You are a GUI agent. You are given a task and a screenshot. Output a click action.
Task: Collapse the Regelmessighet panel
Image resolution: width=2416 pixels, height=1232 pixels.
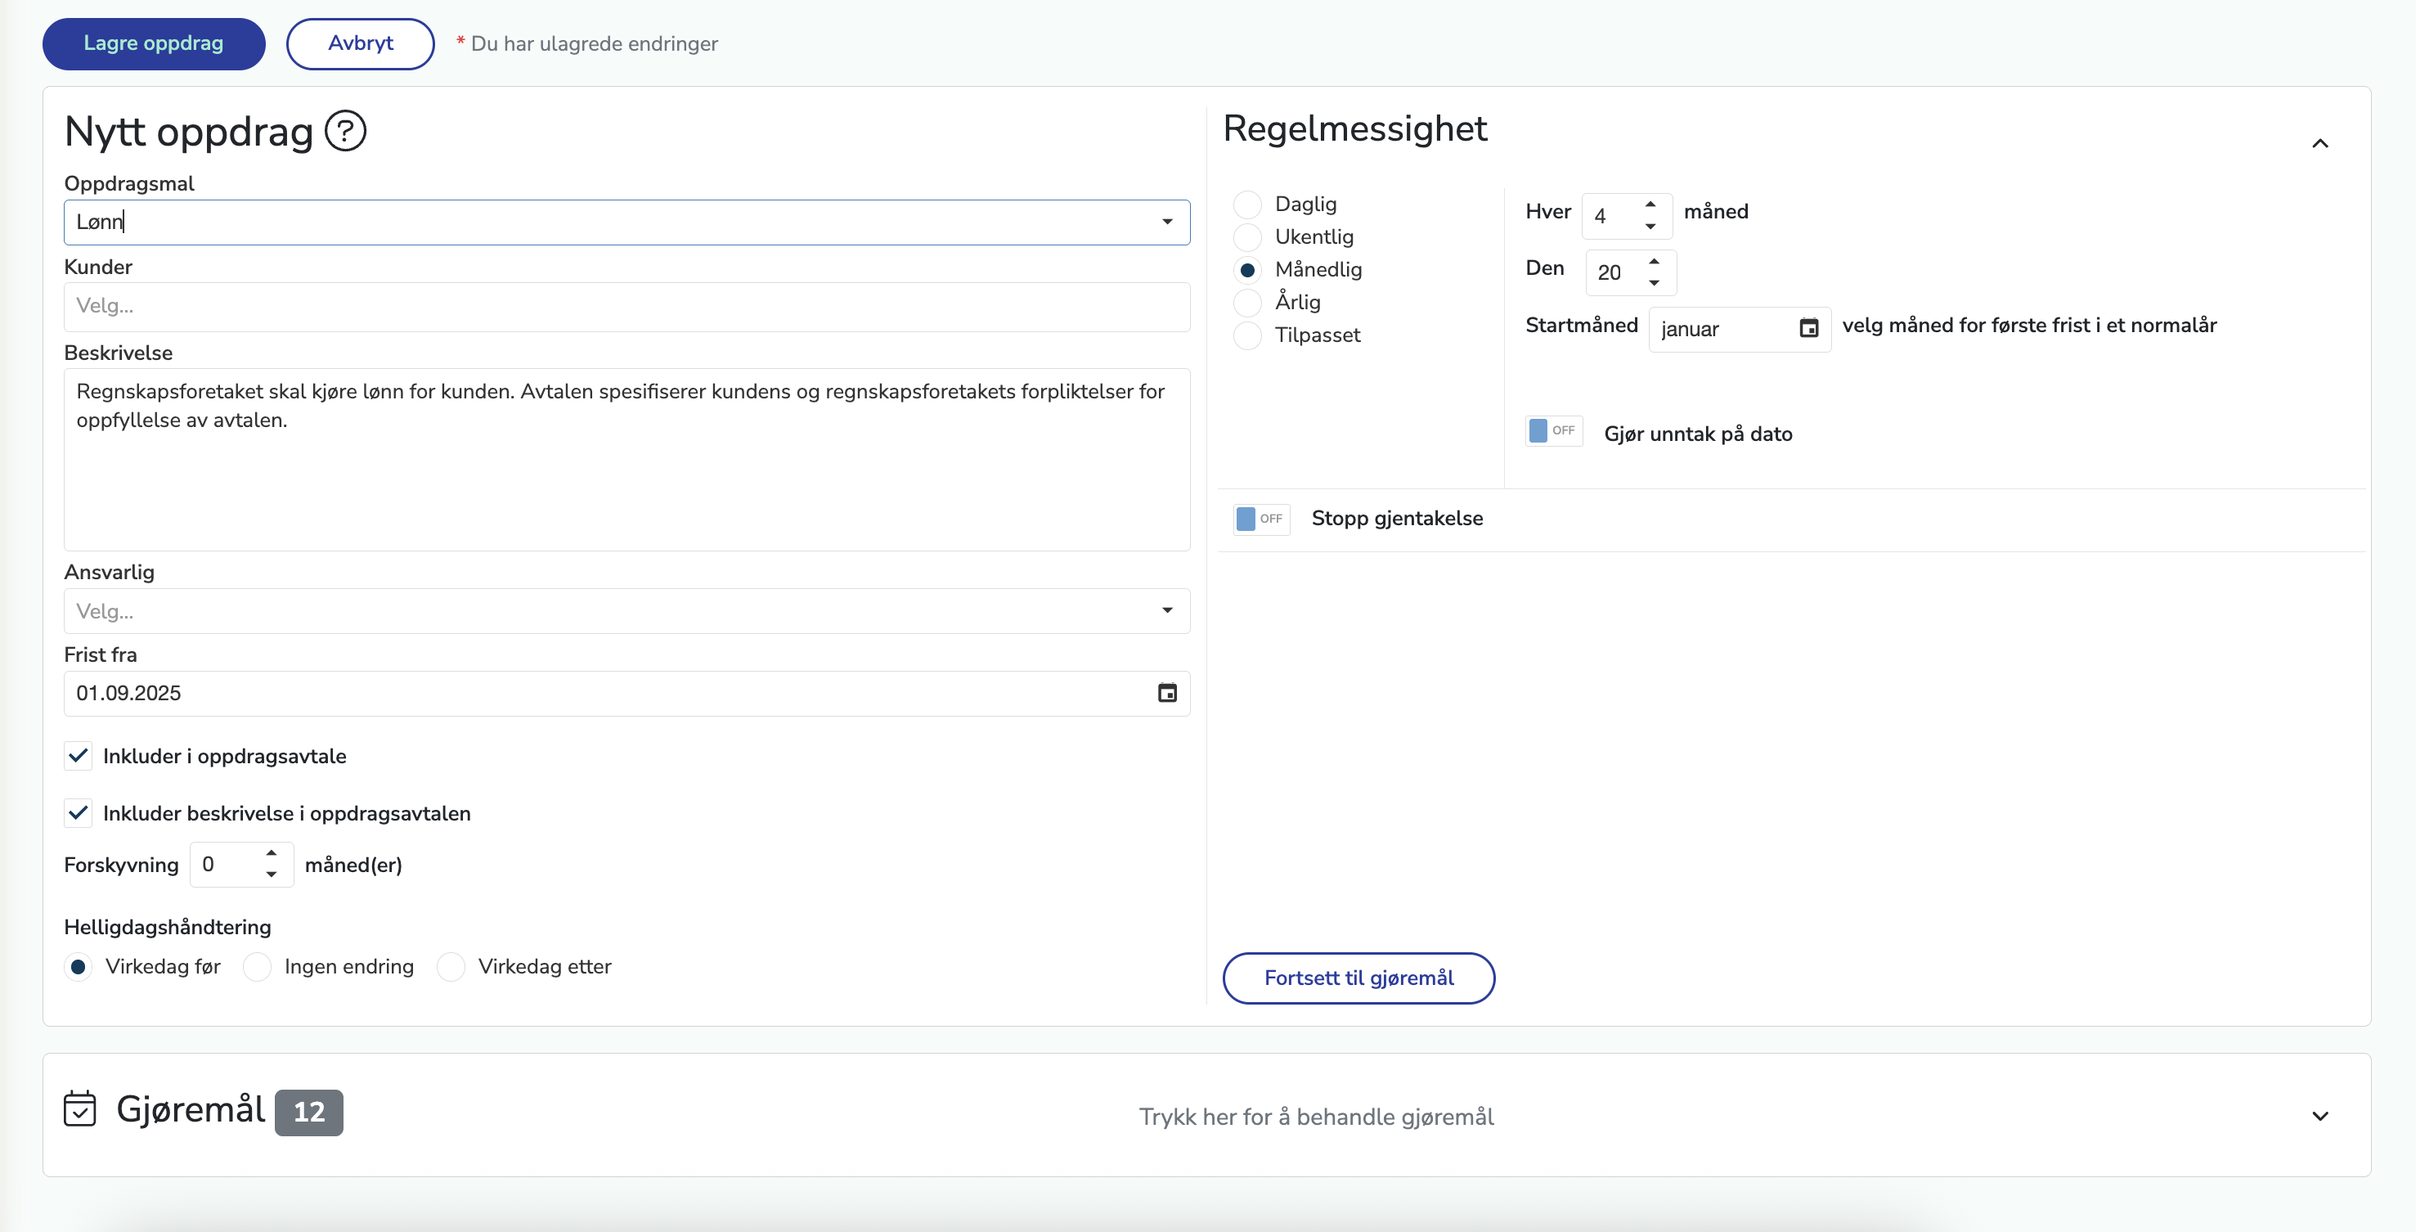(x=2319, y=143)
